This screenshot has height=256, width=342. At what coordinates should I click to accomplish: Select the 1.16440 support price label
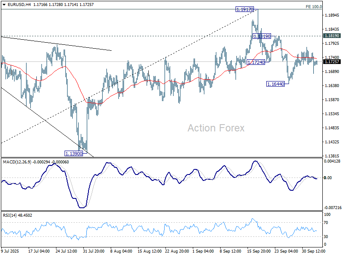(x=276, y=84)
